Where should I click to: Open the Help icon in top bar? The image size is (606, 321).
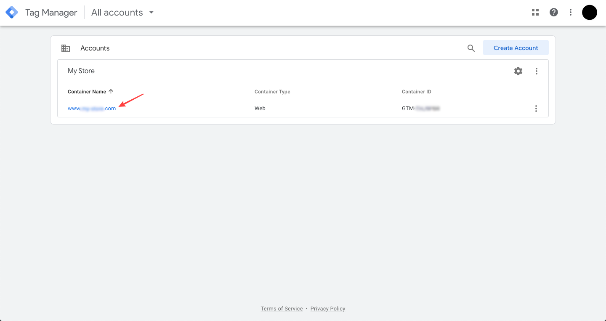(553, 12)
